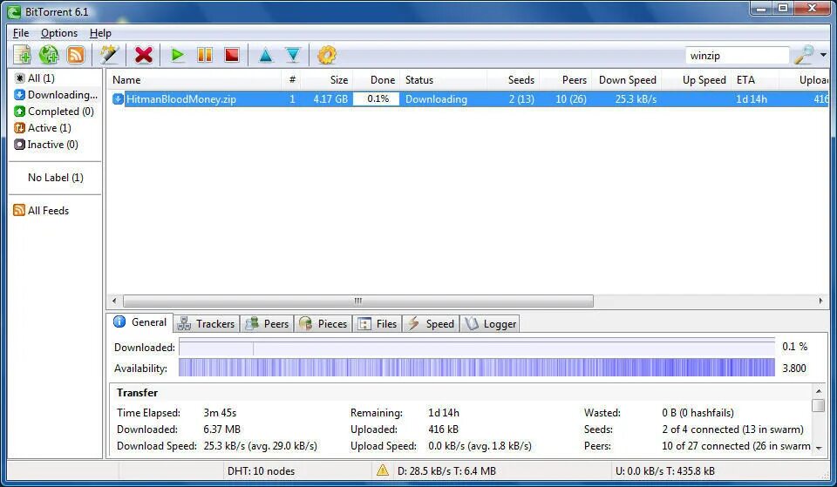Viewport: 837px width, 487px height.
Task: Select the All (1) category
Action: point(35,78)
